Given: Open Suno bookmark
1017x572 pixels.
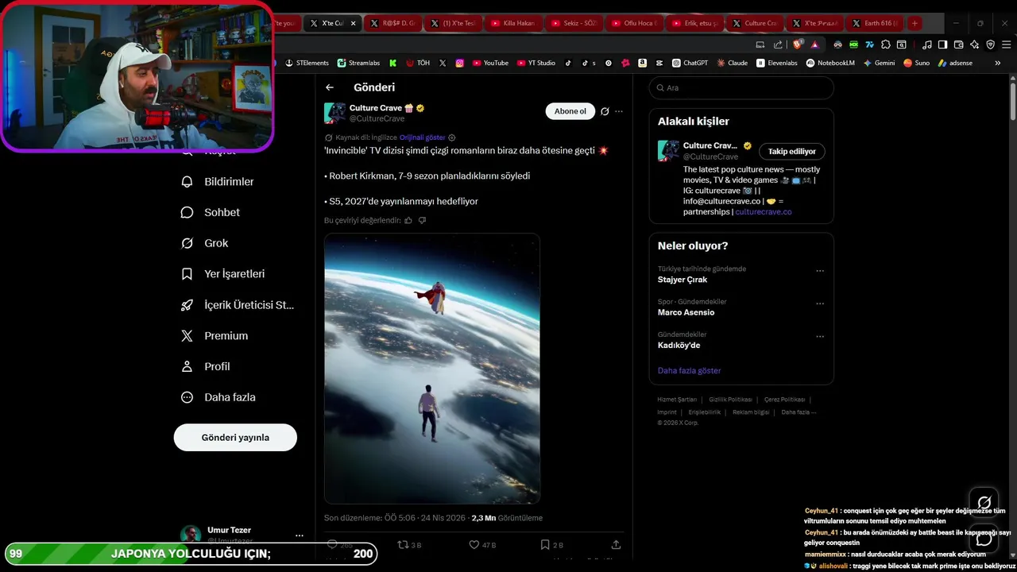Looking at the screenshot, I should (916, 63).
